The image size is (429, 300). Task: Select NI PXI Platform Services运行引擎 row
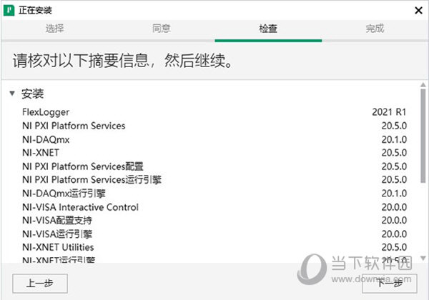(214, 179)
